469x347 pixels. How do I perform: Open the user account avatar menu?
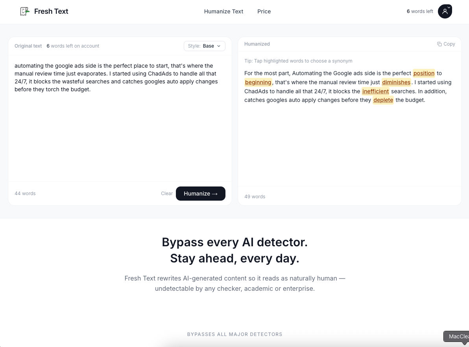[x=445, y=11]
